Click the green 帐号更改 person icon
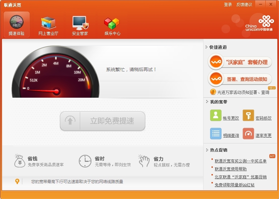 216,115
